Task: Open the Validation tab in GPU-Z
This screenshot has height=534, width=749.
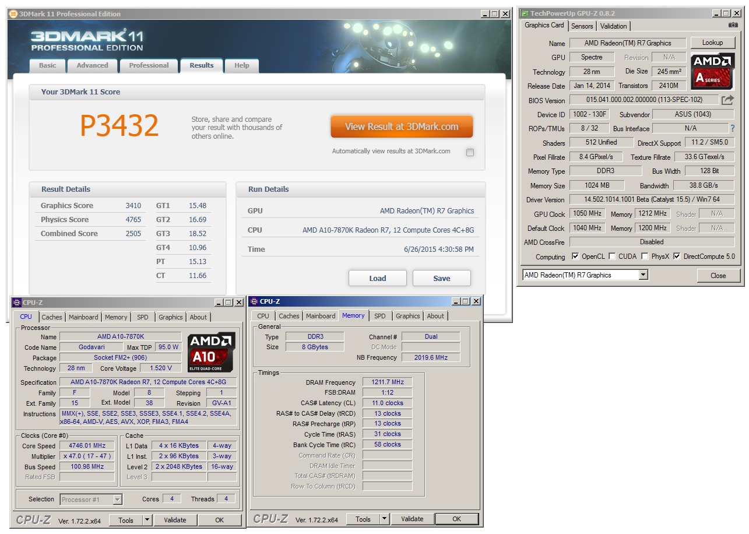Action: (614, 26)
